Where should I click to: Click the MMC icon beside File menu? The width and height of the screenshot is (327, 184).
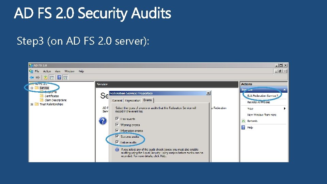click(31, 71)
